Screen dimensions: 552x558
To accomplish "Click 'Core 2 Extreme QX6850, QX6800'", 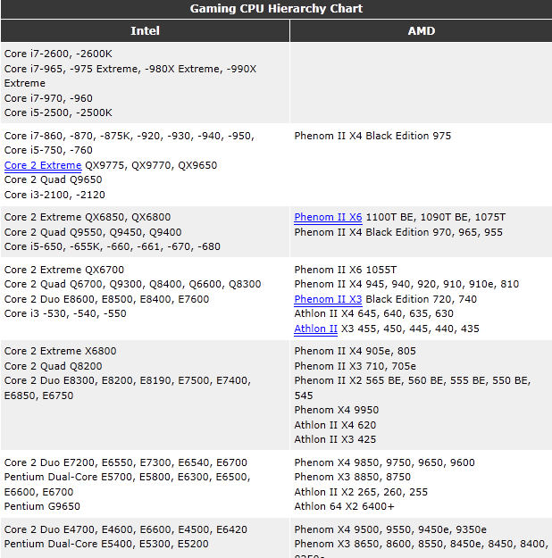I will [x=88, y=217].
